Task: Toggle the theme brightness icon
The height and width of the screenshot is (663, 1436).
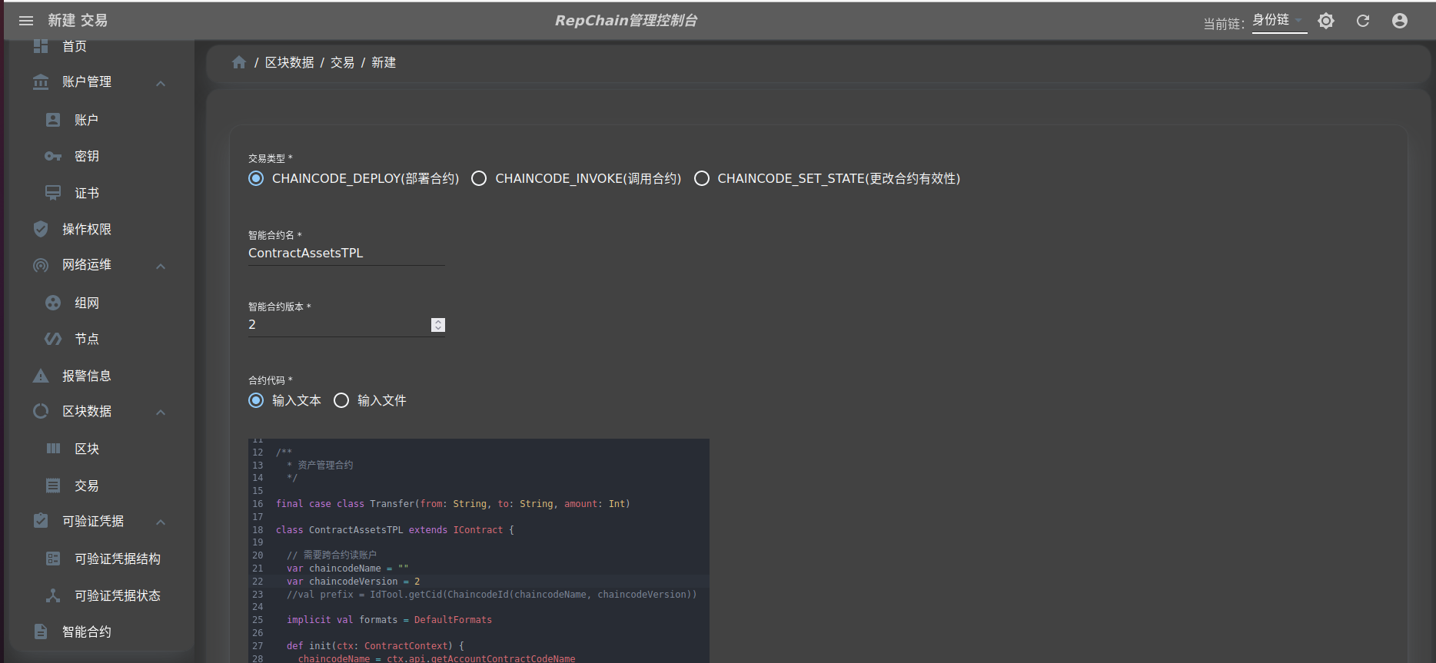Action: point(1326,21)
